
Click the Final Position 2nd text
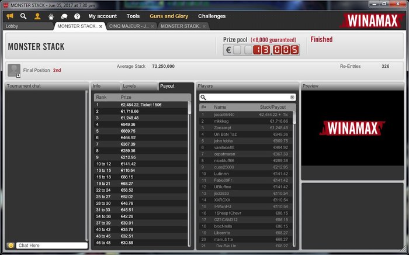pyautogui.click(x=42, y=70)
